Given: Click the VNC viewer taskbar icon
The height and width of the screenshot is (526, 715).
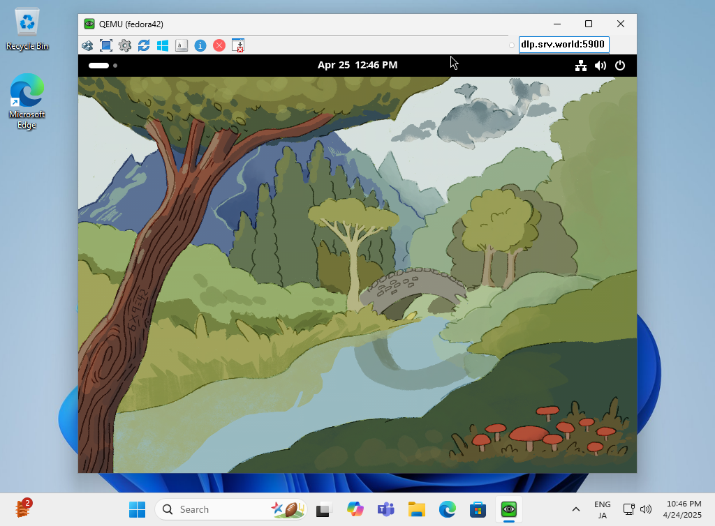Looking at the screenshot, I should click(509, 509).
